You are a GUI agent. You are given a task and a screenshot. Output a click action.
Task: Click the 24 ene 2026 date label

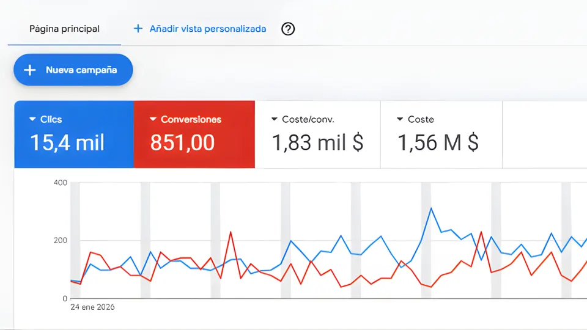pyautogui.click(x=92, y=307)
